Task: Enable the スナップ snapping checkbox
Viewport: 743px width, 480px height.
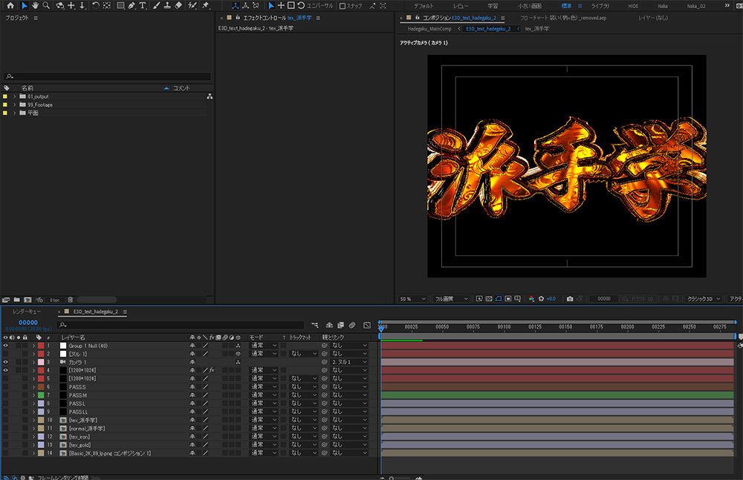Action: point(342,6)
